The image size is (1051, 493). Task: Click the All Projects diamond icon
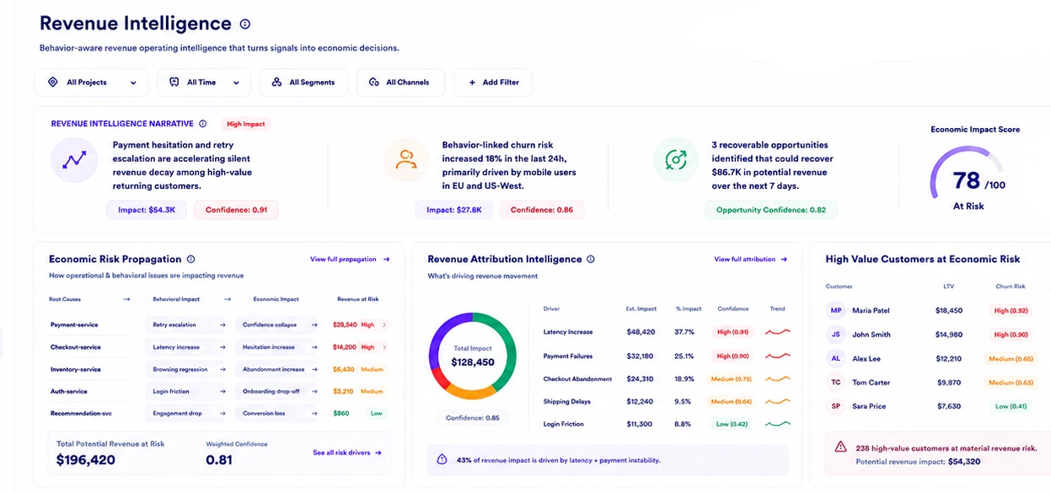53,83
